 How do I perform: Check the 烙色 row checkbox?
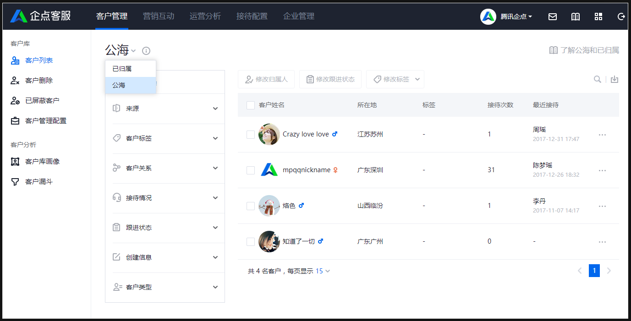point(251,206)
